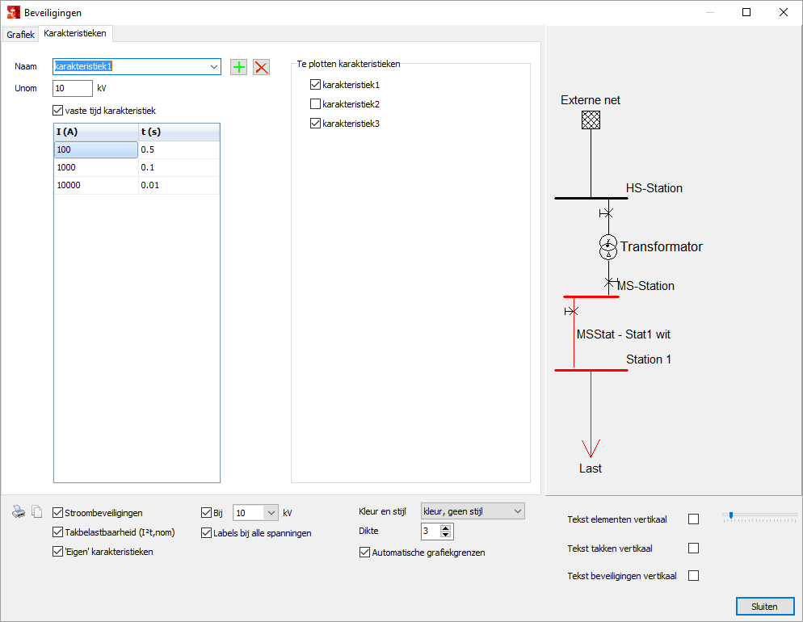The height and width of the screenshot is (622, 803).
Task: Increase the Dikte stepper value
Action: point(446,527)
